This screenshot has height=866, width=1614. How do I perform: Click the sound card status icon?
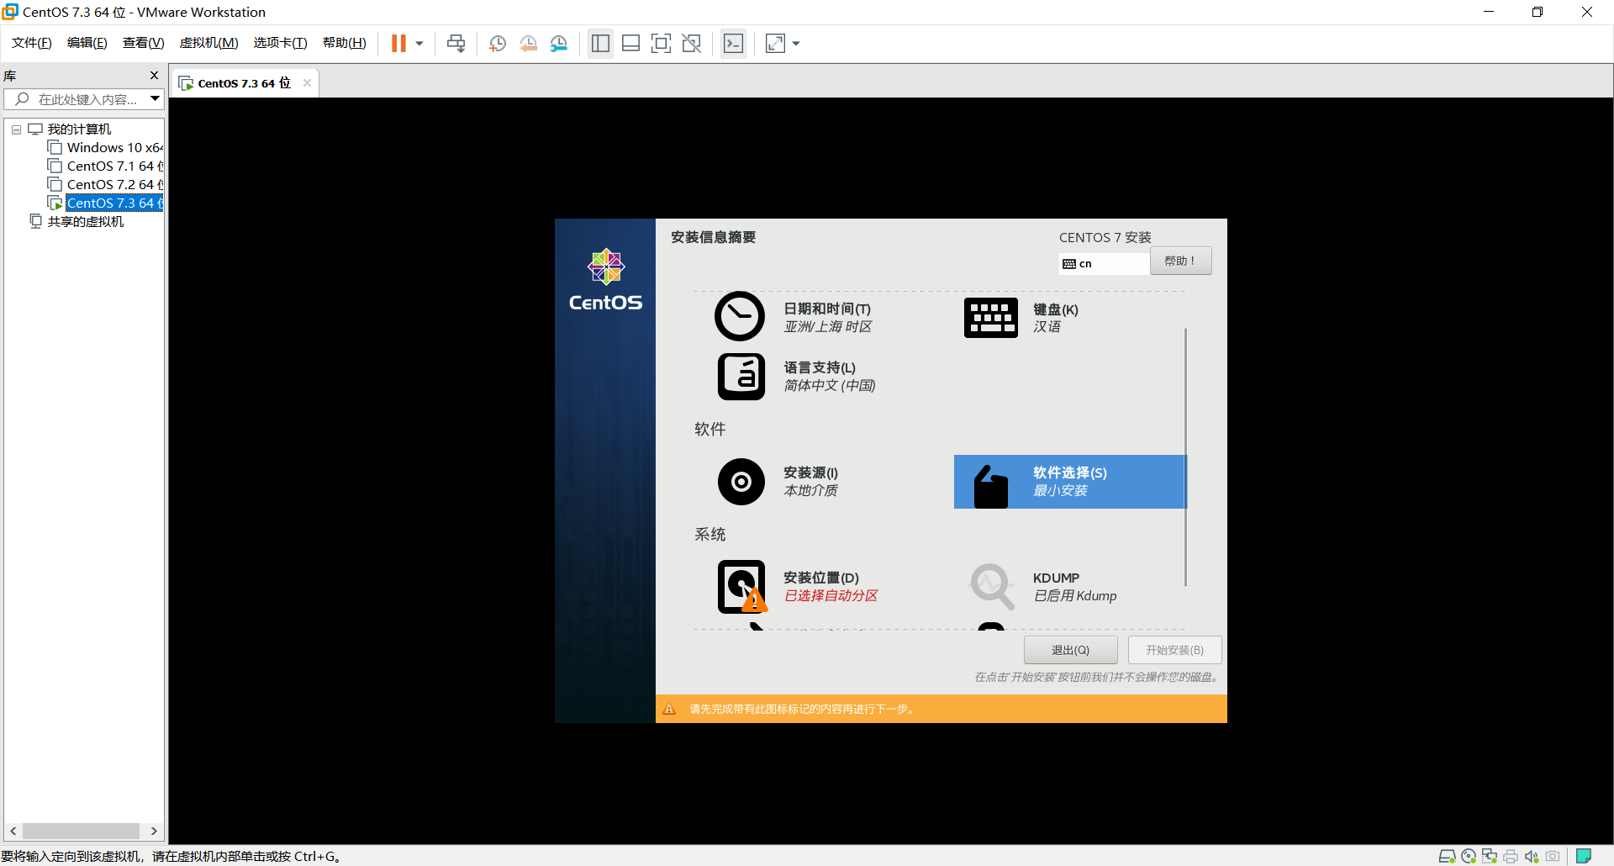(x=1532, y=856)
